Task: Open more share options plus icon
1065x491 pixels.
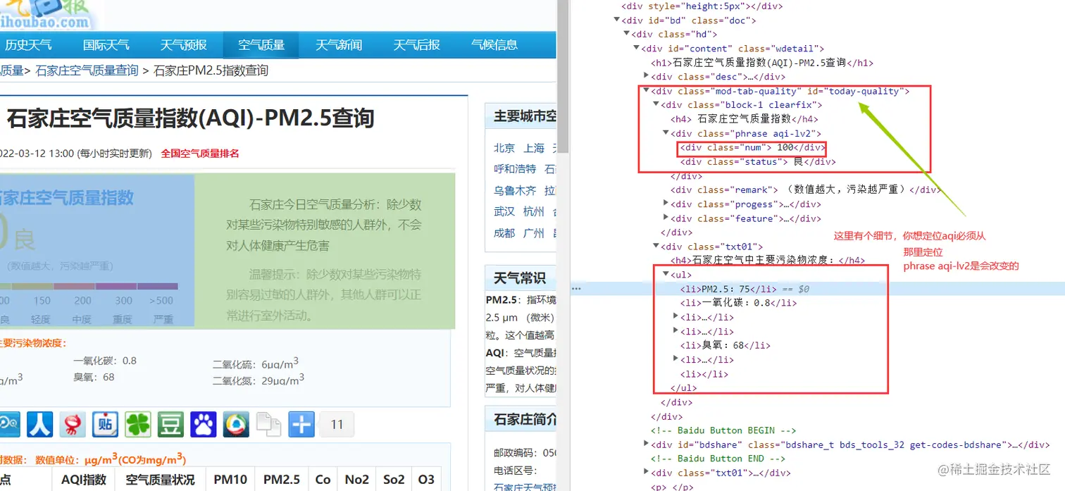Action: click(301, 424)
